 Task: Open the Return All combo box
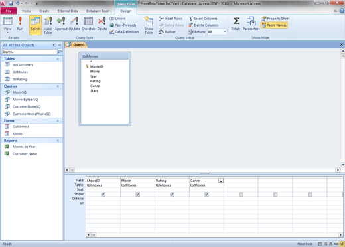pos(217,32)
